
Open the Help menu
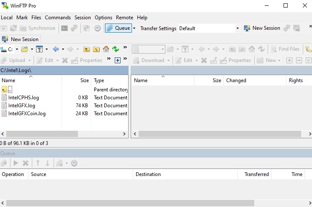[142, 18]
